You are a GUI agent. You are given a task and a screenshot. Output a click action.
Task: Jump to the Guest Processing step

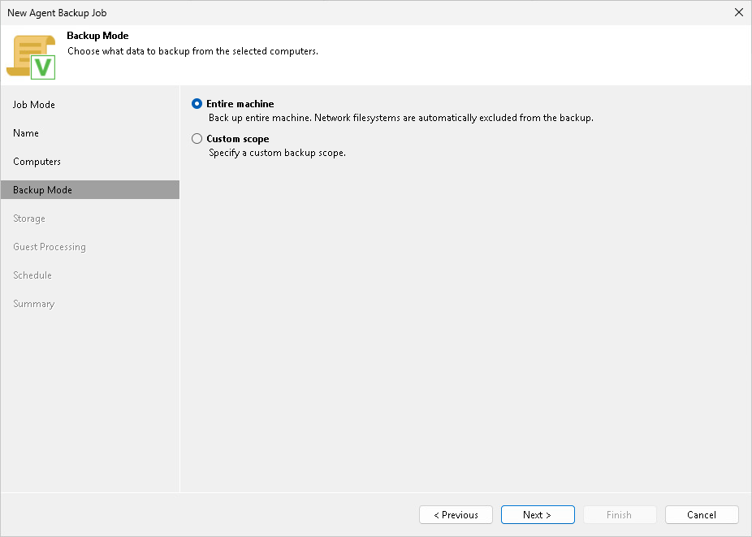[x=50, y=247]
